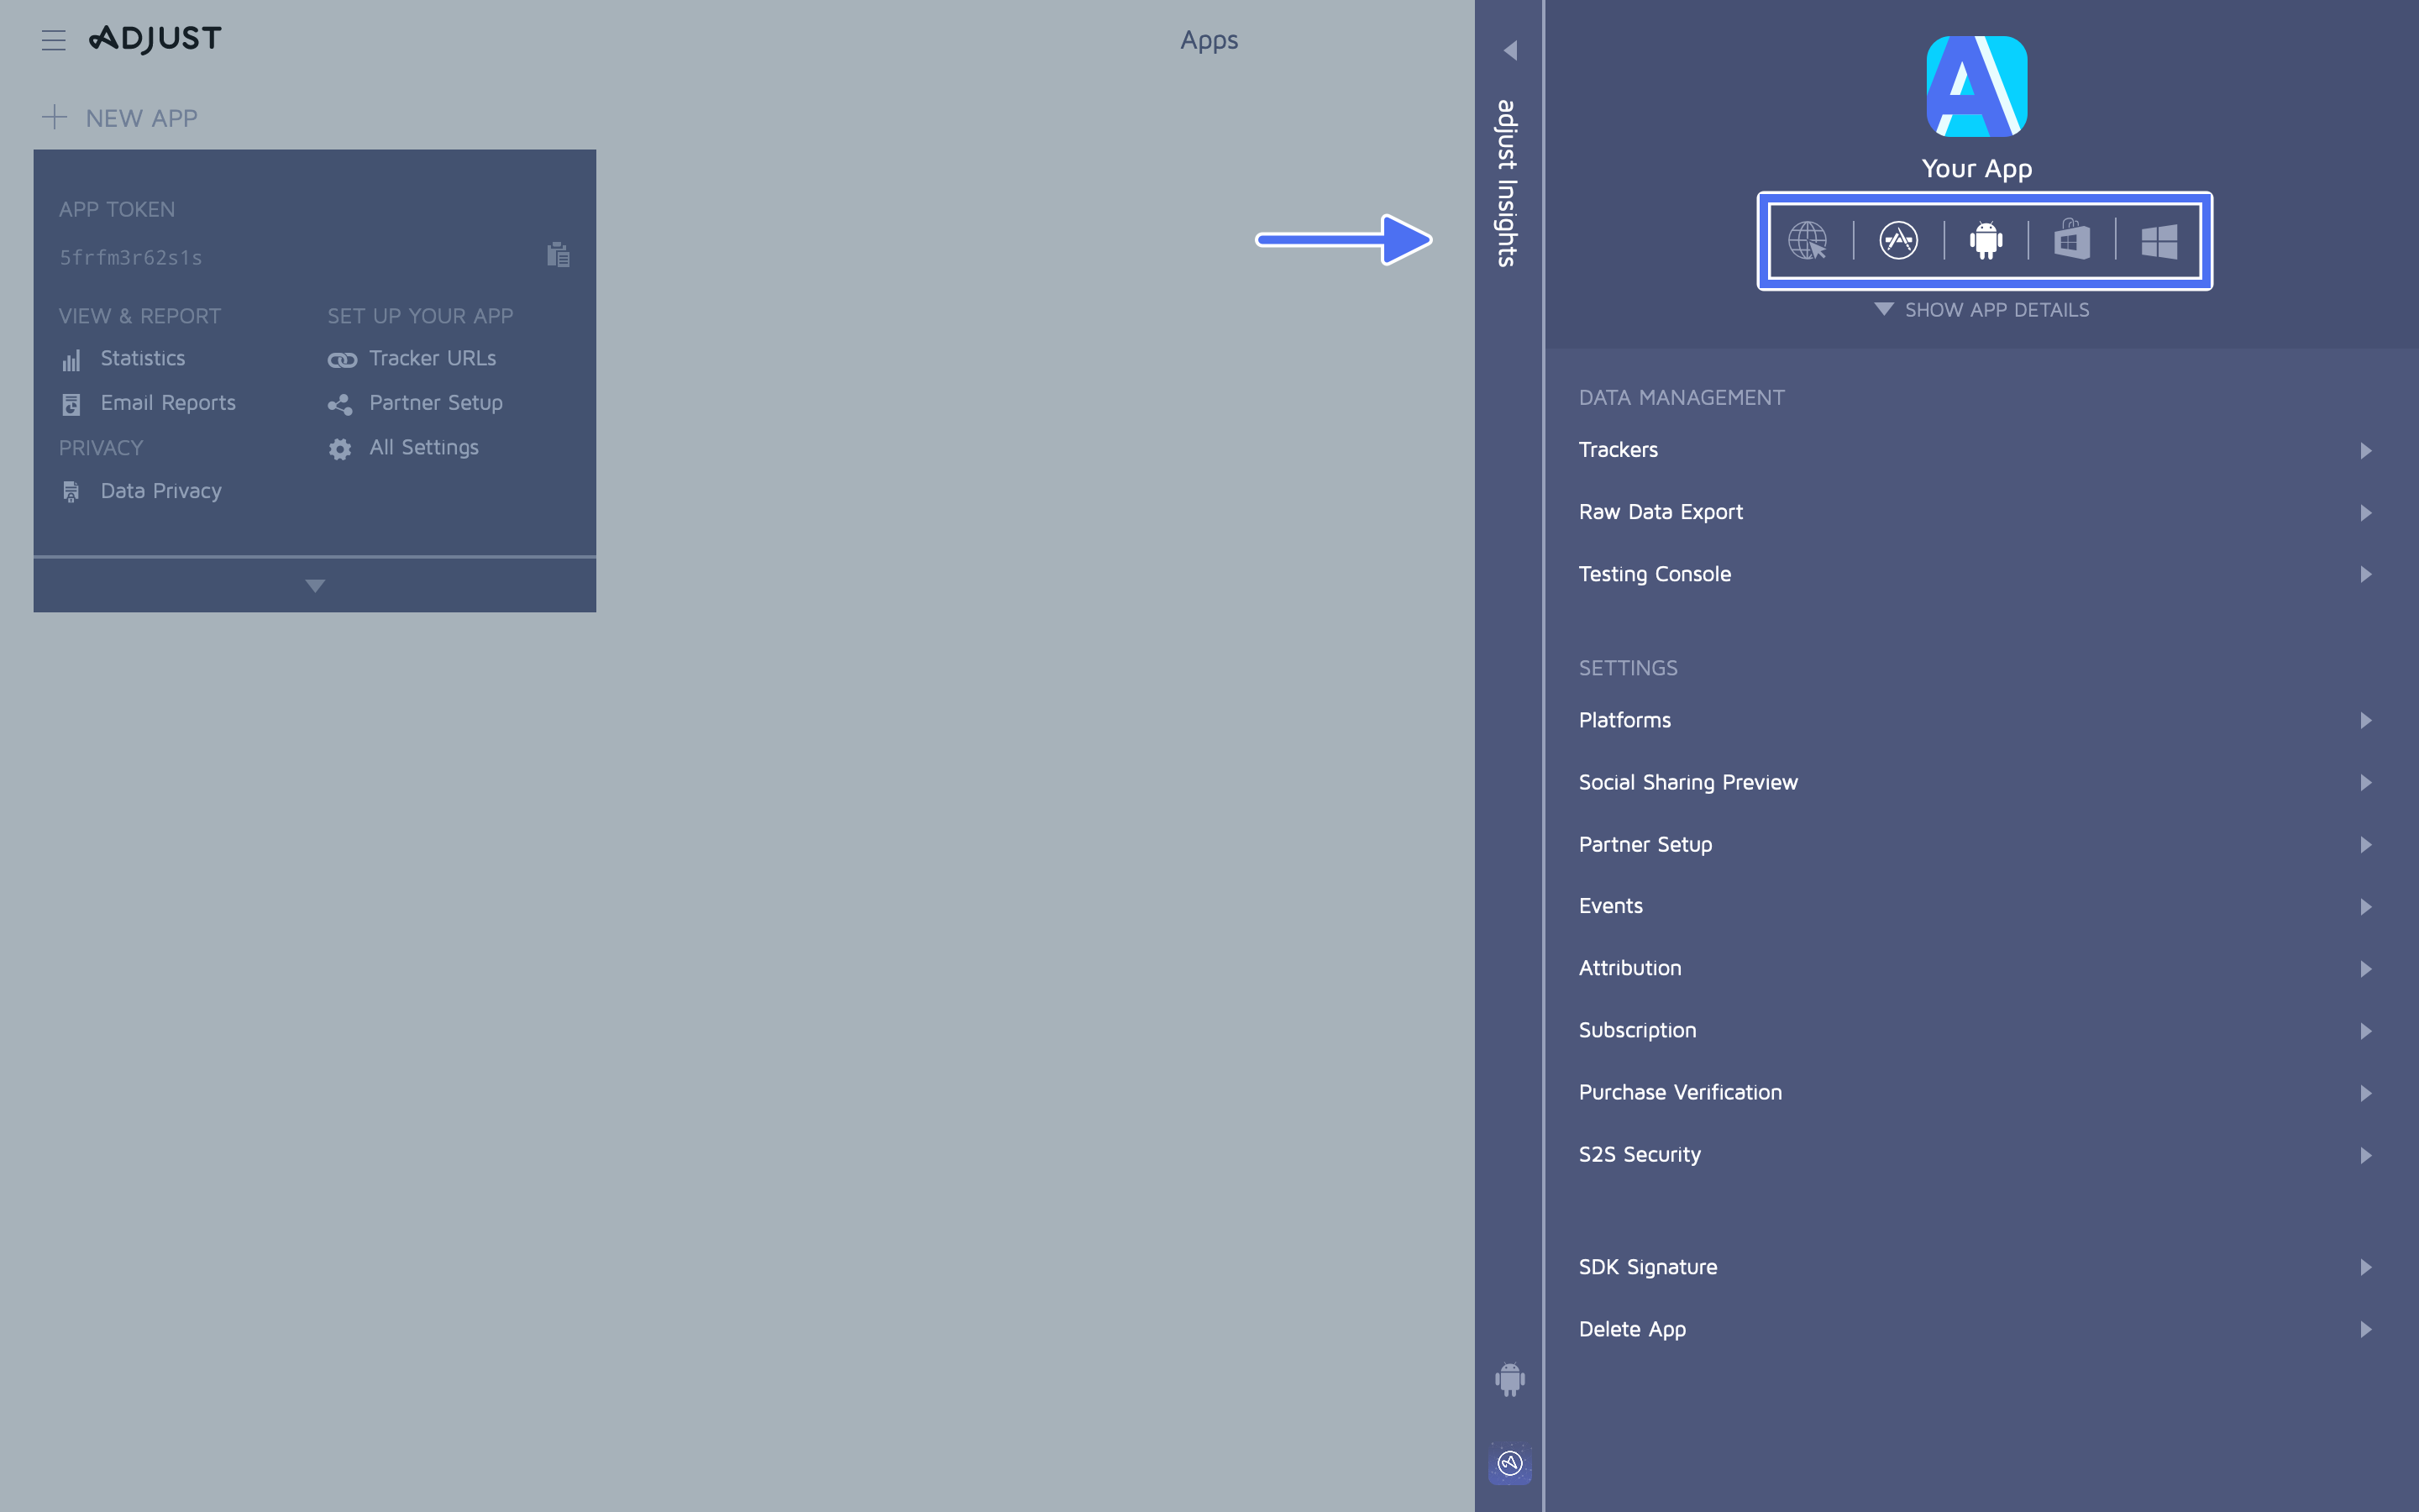Select the Android platform icon
The width and height of the screenshot is (2419, 1512).
(x=1986, y=240)
